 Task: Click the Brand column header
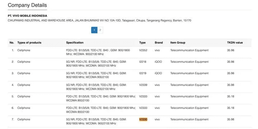(159, 43)
